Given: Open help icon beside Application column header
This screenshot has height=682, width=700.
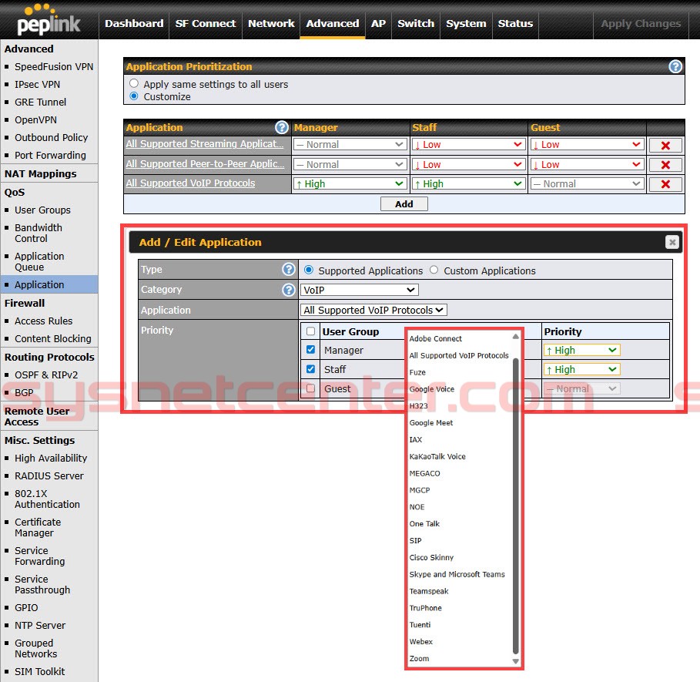Looking at the screenshot, I should (282, 128).
